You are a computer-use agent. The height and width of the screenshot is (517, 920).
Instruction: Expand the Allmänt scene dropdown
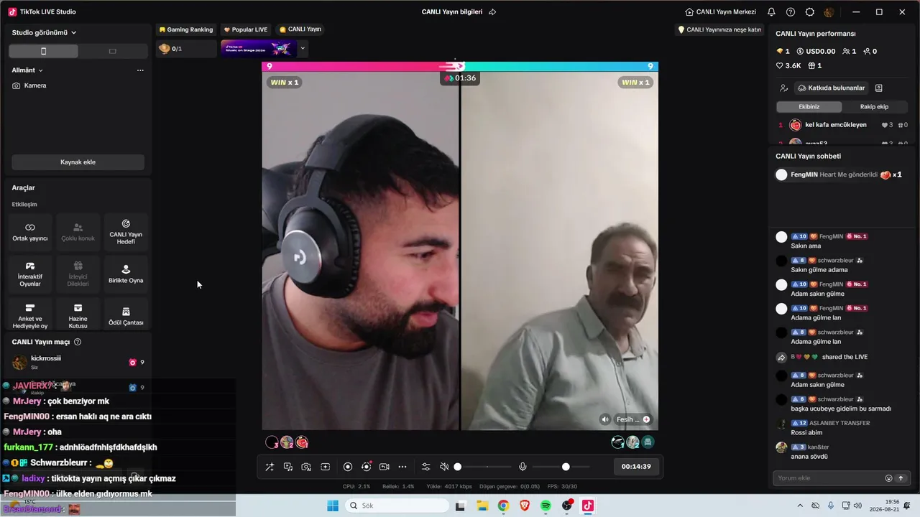click(28, 70)
